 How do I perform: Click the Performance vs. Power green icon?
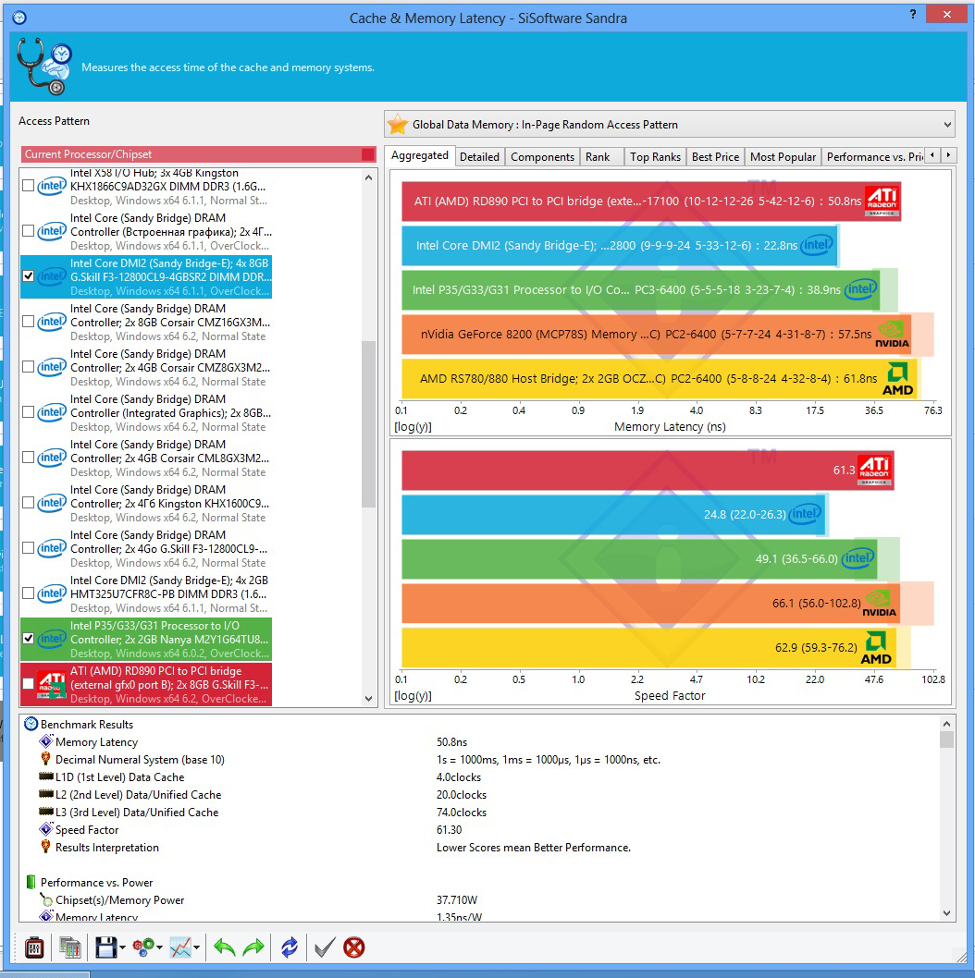click(31, 882)
